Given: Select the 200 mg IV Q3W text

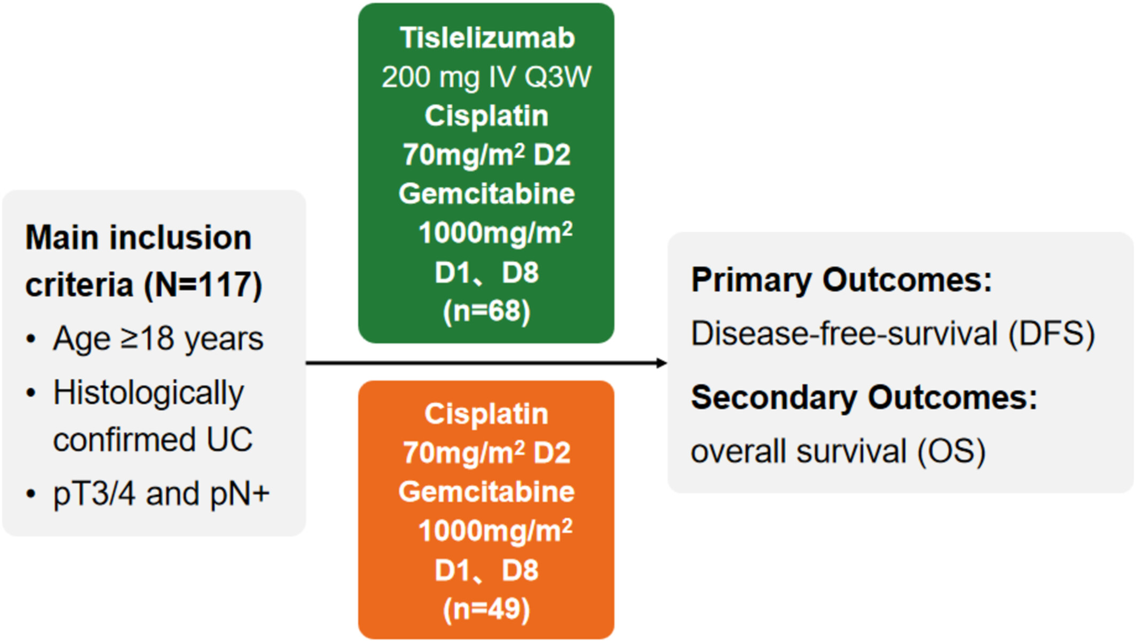Looking at the screenshot, I should 486,77.
